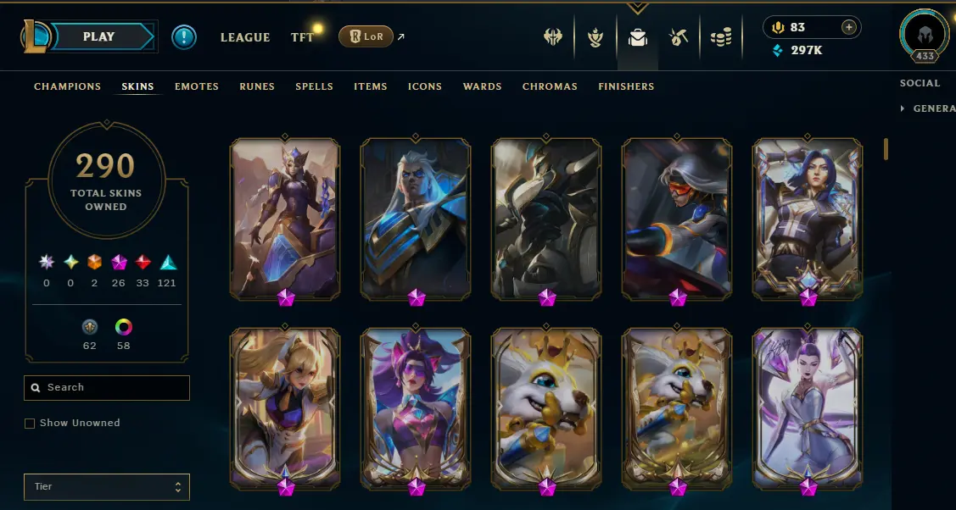Switch to the Chromas tab

550,86
